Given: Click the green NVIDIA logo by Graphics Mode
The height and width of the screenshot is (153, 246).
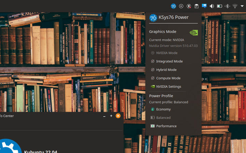Looking at the screenshot, I should [194, 33].
